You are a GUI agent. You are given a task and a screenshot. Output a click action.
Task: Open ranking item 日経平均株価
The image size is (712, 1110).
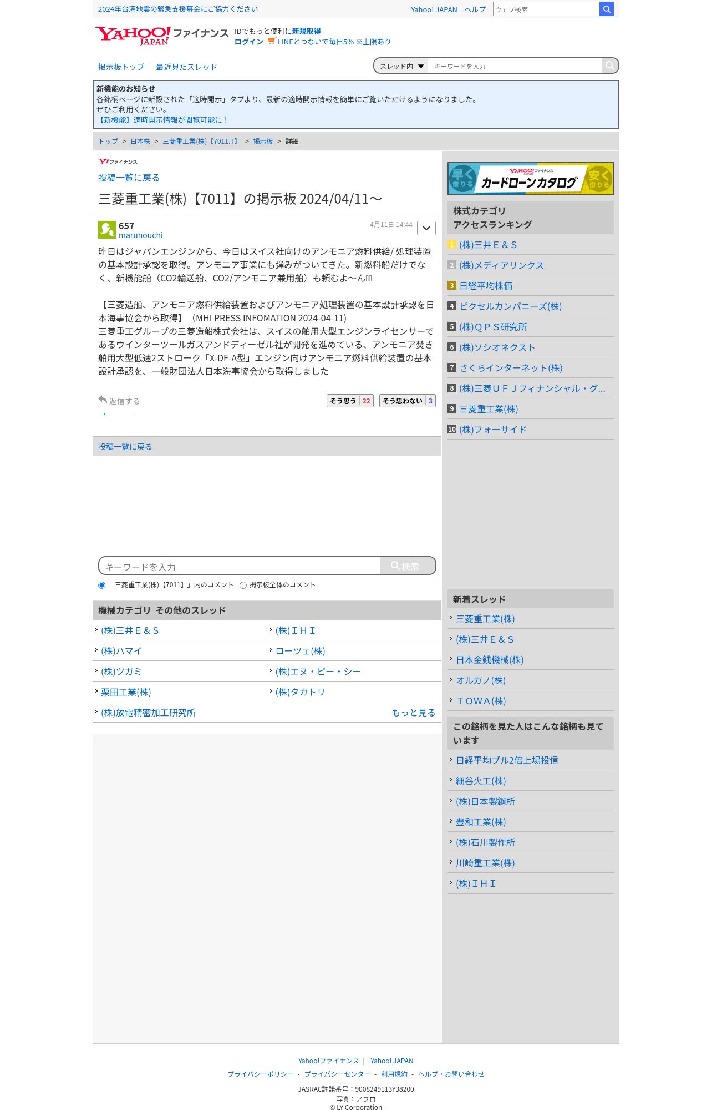point(486,286)
